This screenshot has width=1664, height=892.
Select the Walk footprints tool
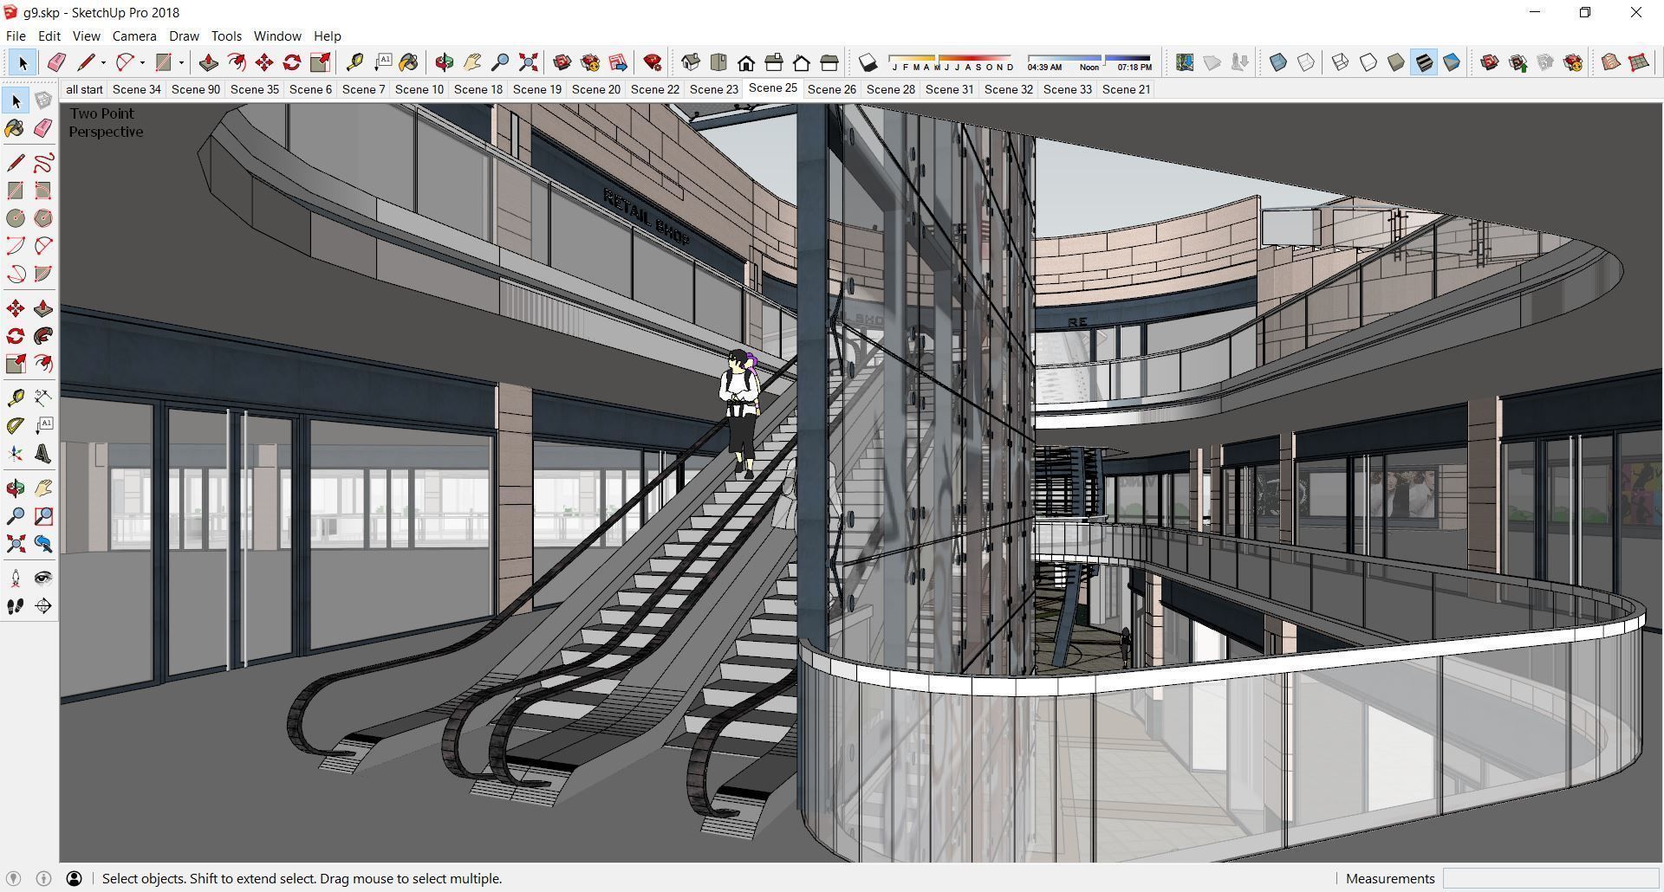pyautogui.click(x=16, y=606)
